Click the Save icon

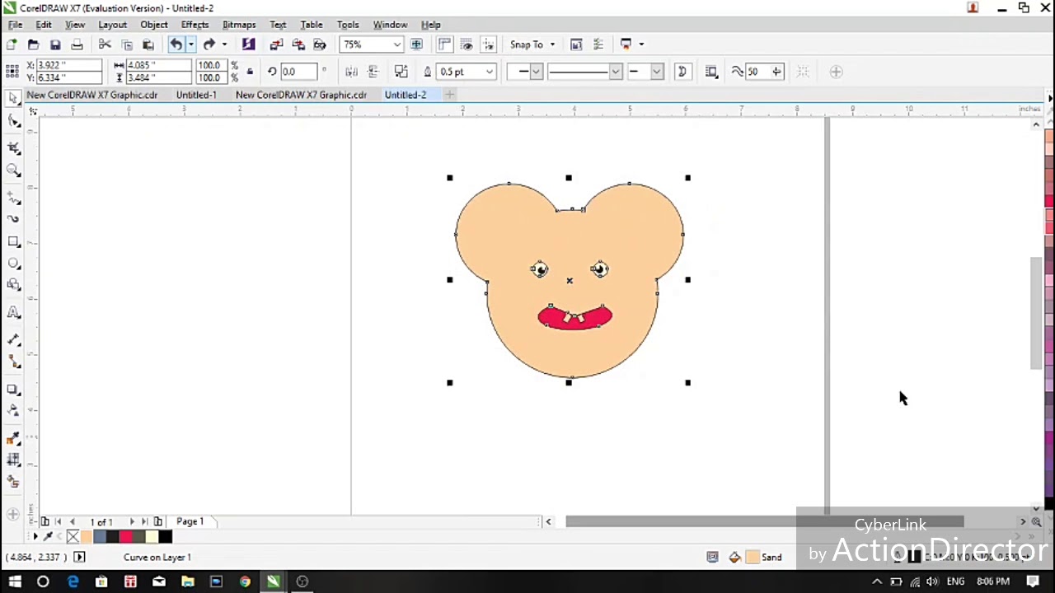[x=55, y=44]
